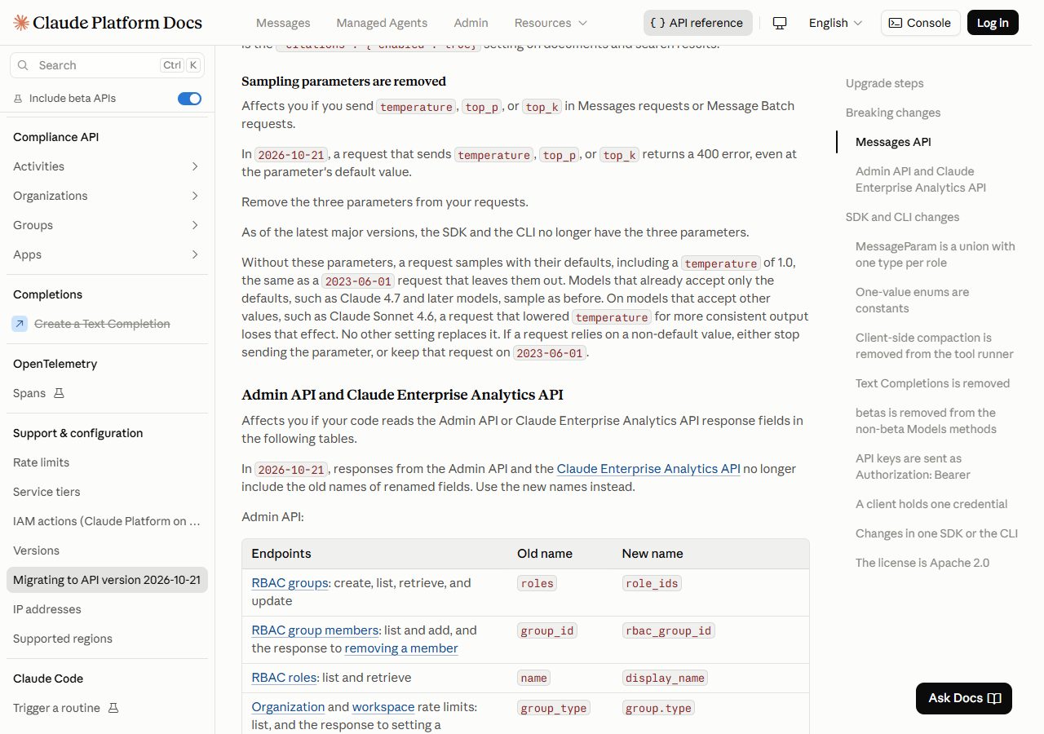Follow the removing a member link

point(401,648)
